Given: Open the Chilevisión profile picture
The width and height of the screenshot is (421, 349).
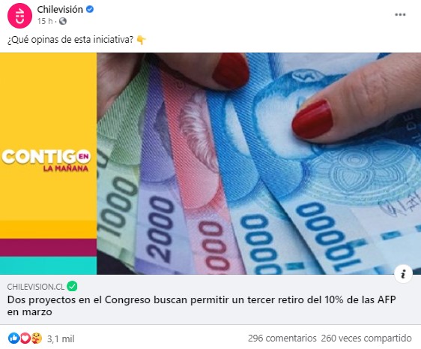Looking at the screenshot, I should (x=19, y=16).
